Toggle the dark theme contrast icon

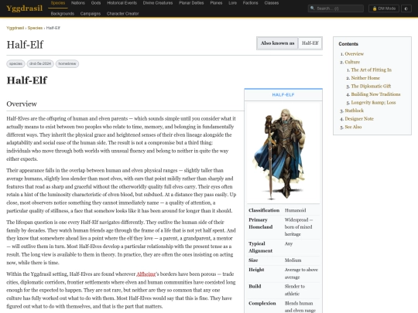tap(406, 9)
